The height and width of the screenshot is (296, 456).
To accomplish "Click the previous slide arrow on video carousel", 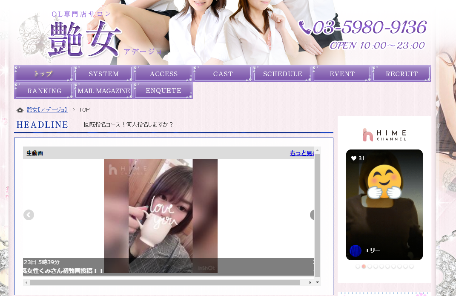I will click(x=29, y=215).
